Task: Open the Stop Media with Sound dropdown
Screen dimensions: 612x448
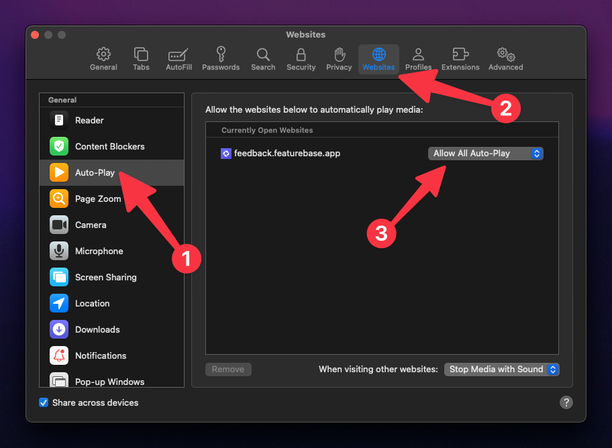Action: click(501, 369)
